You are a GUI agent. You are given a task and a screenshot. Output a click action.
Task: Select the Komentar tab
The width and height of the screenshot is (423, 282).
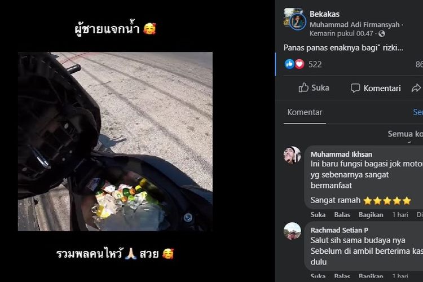click(x=305, y=112)
